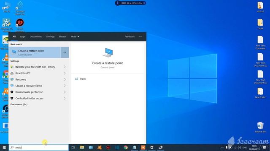Image resolution: width=270 pixels, height=151 pixels.
Task: Select the first New Text Document desktop icon
Action: coord(260,43)
